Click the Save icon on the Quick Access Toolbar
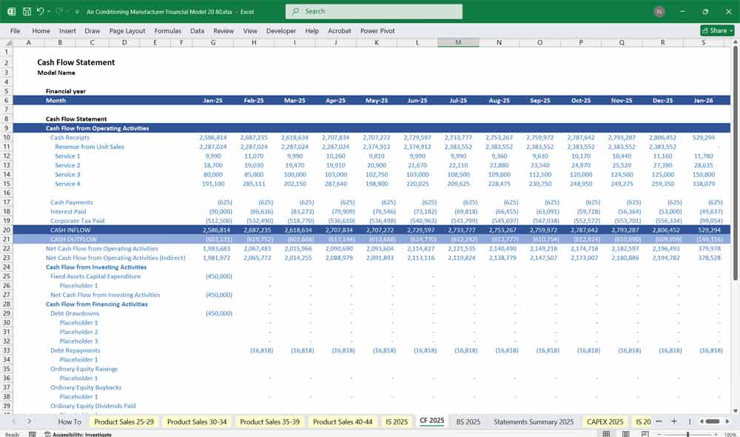 tap(27, 10)
